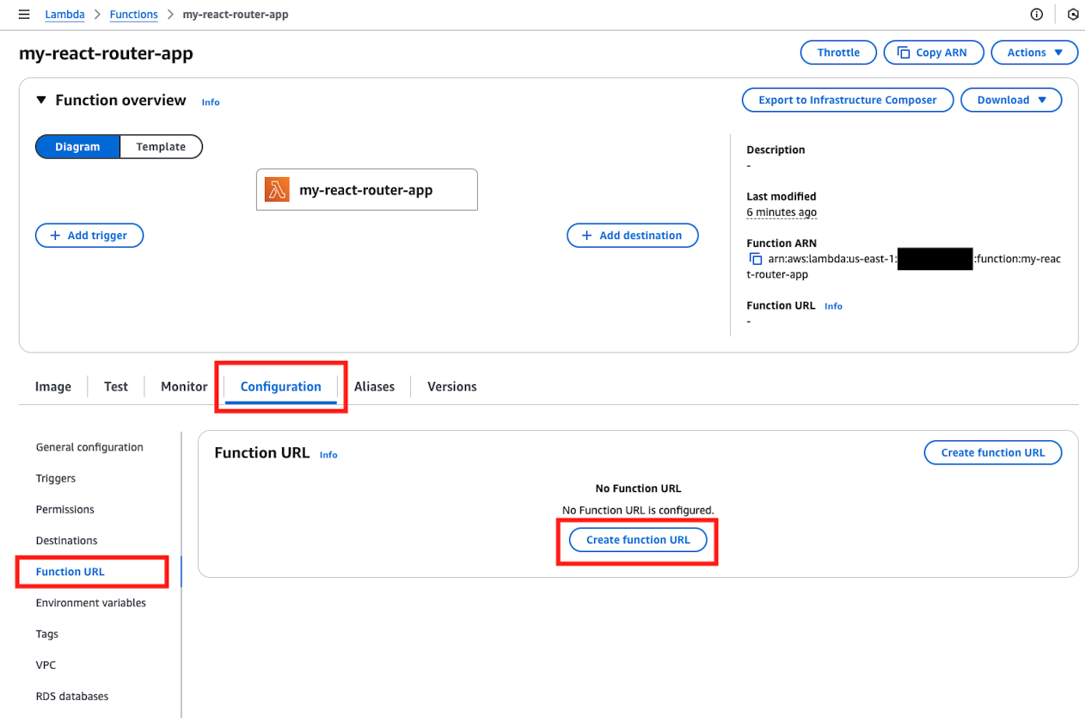Select VPC in configuration sidebar

pos(46,666)
